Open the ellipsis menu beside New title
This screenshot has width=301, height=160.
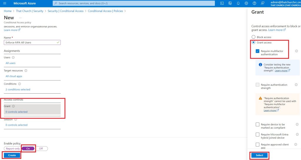20,18
